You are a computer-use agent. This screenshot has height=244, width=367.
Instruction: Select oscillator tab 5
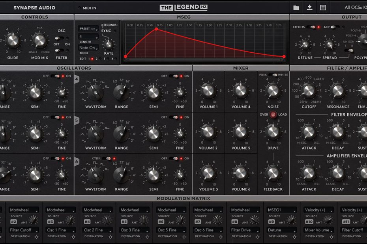pyautogui.click(x=77, y=121)
